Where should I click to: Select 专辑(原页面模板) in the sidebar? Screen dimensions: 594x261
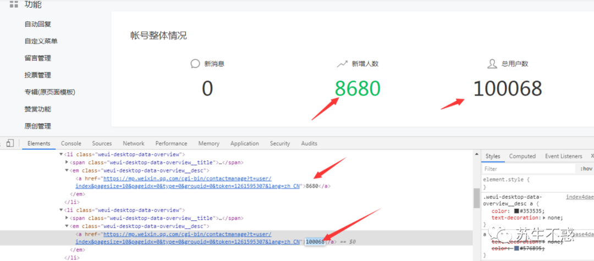click(x=50, y=92)
